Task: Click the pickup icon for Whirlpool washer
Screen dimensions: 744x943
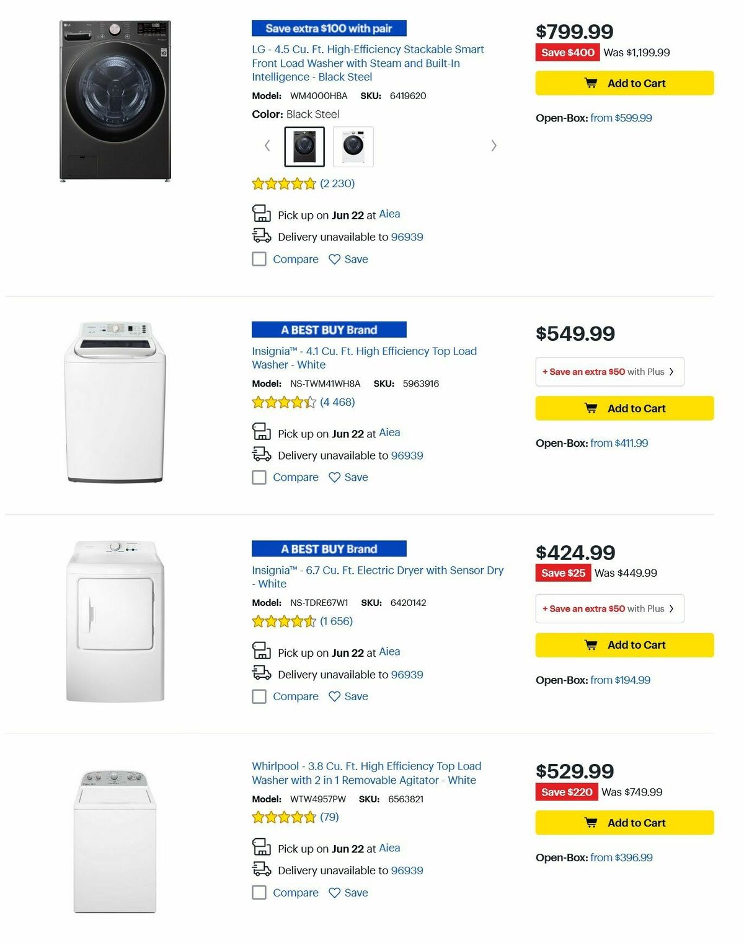Action: [x=261, y=847]
